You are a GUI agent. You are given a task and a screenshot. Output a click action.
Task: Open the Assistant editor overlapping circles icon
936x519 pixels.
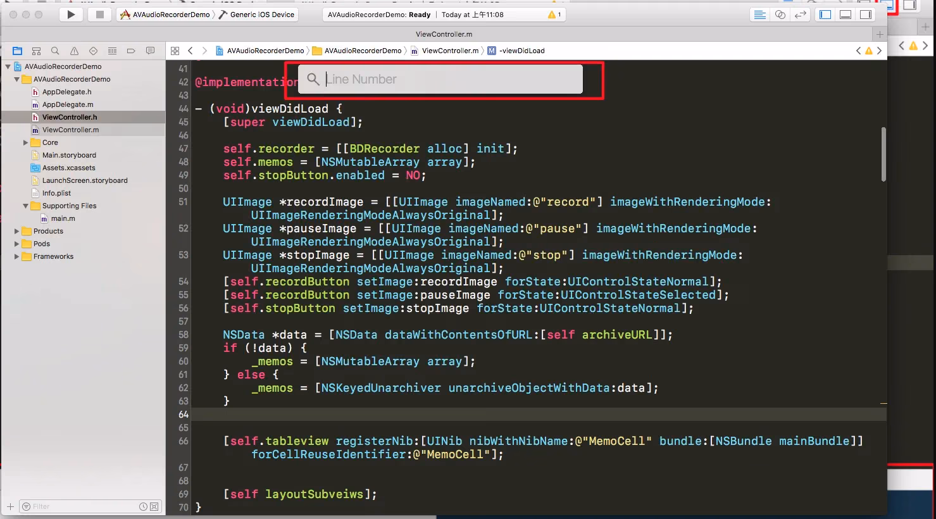(x=780, y=15)
